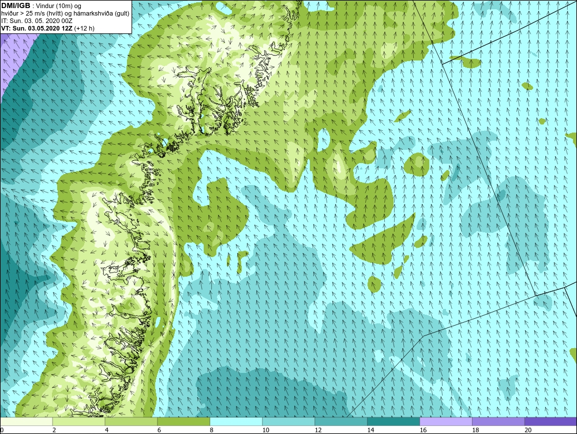This screenshot has height=434, width=577.
Task: Click the 'hviður > 25 m/s' description line
Action: pos(65,14)
